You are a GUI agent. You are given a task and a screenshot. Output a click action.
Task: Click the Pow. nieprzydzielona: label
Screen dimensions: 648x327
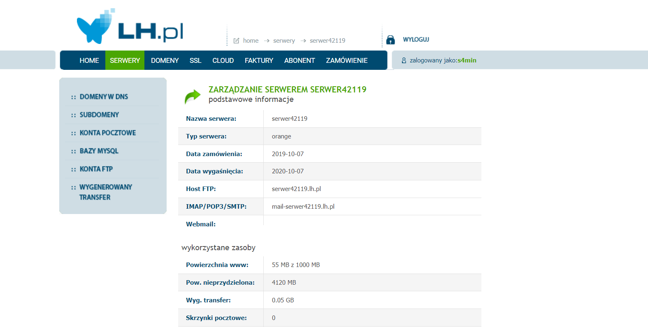220,283
